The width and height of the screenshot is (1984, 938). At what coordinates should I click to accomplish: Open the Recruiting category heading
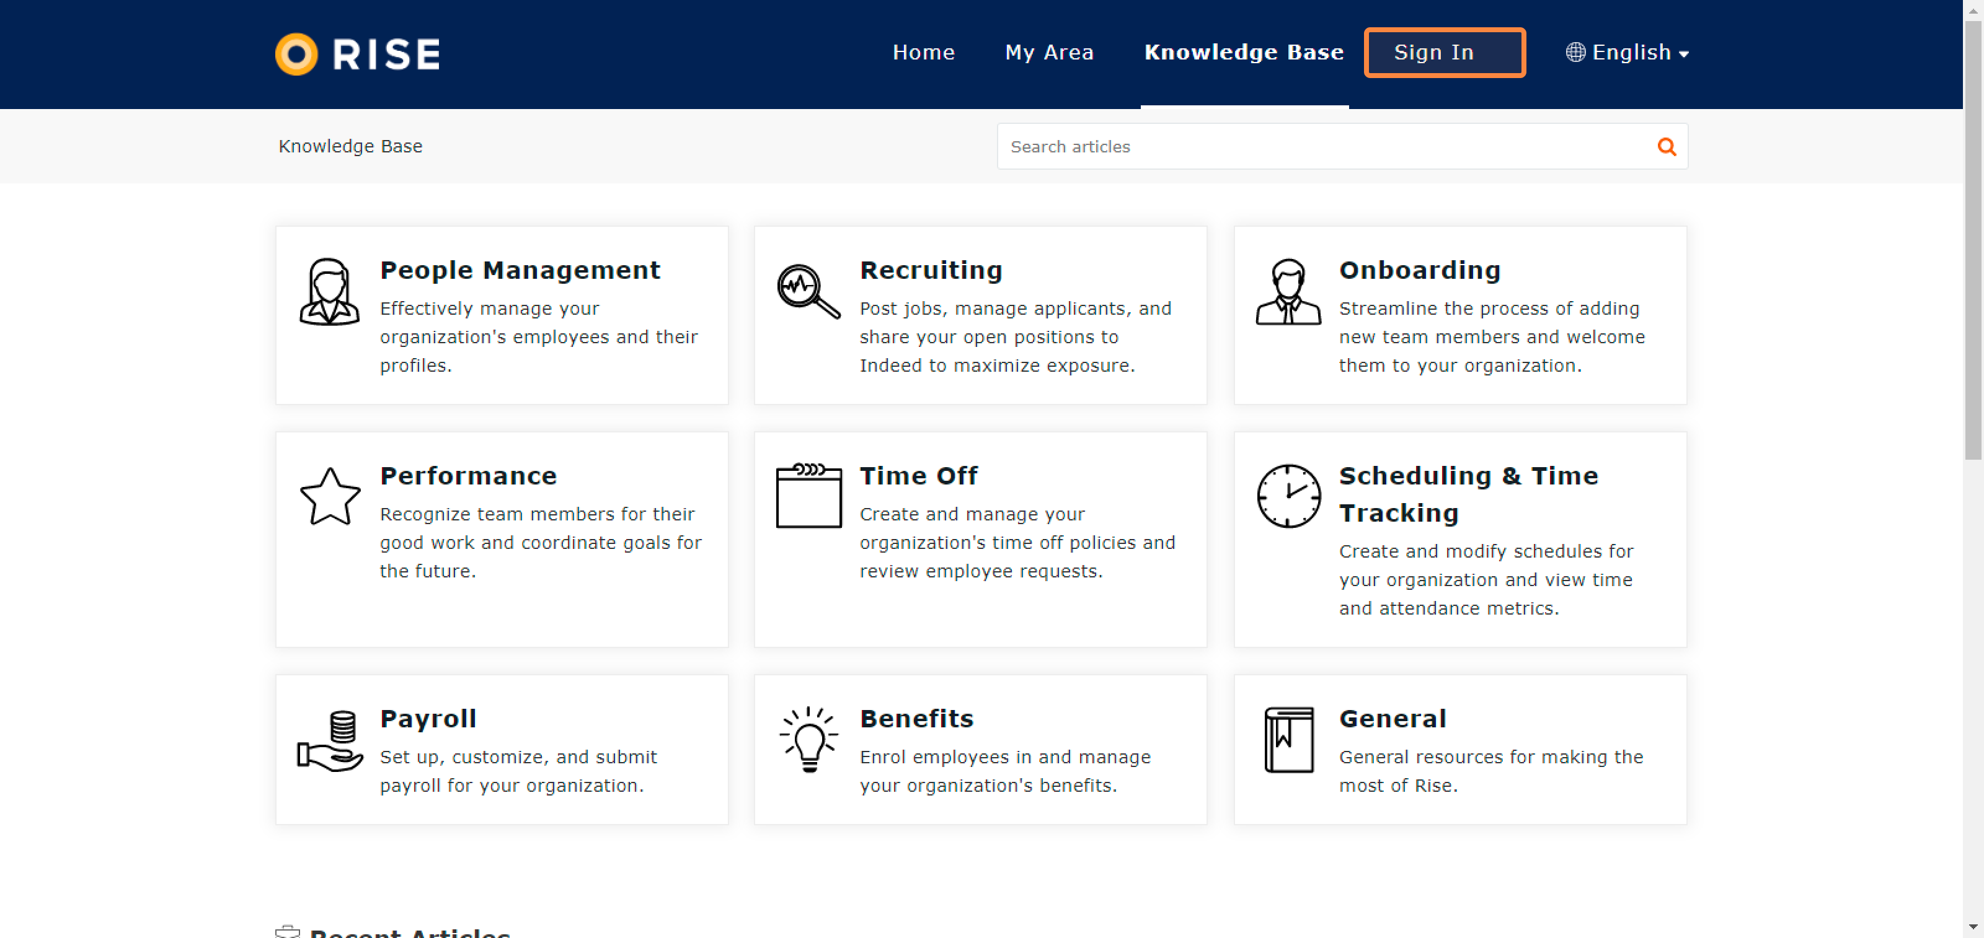pos(931,270)
